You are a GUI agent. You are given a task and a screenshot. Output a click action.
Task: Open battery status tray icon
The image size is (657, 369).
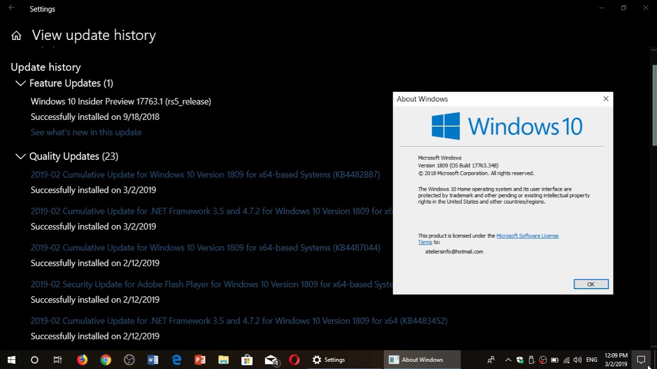click(x=555, y=360)
